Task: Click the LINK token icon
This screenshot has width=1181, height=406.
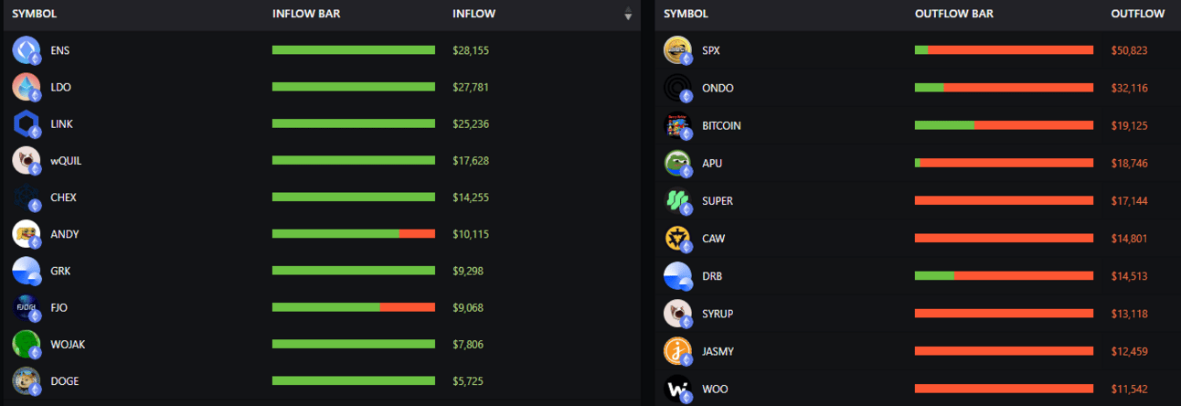Action: coord(26,123)
